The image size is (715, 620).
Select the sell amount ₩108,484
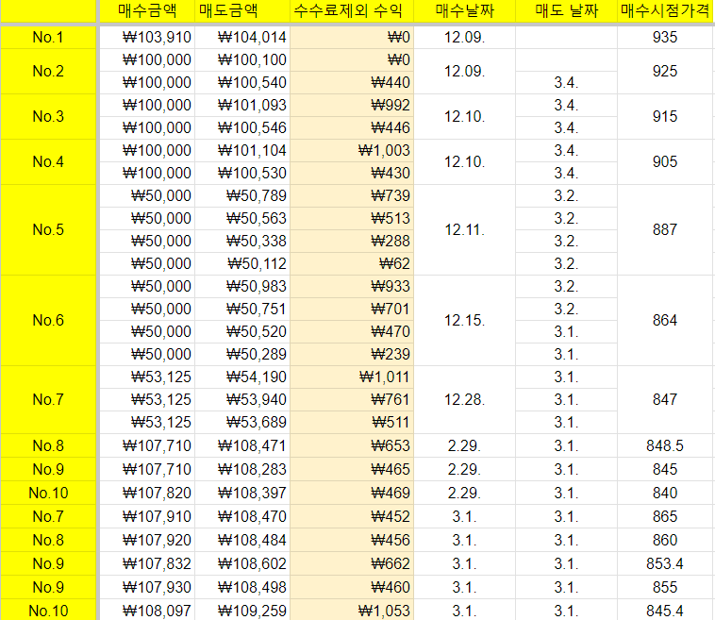click(x=242, y=540)
